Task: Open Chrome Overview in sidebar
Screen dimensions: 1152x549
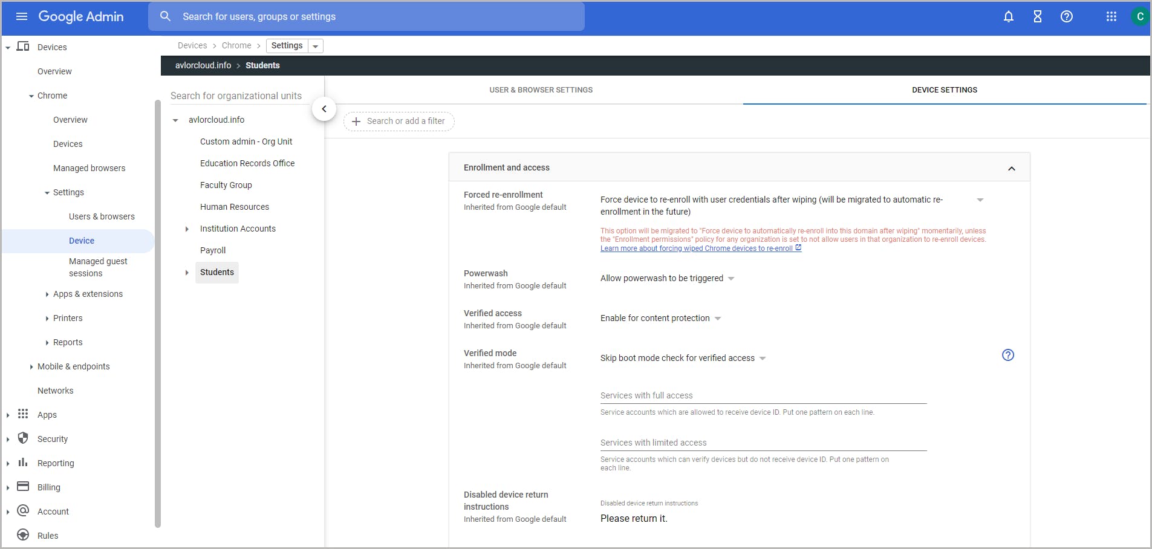Action: (x=70, y=120)
